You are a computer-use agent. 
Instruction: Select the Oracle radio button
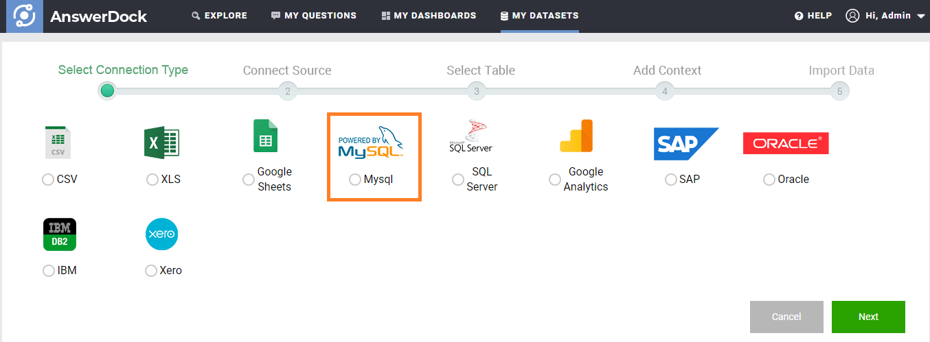click(x=769, y=180)
